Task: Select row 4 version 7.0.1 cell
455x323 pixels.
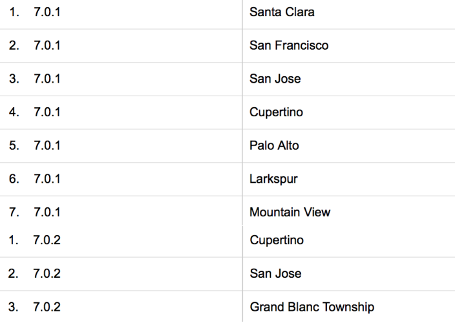Action: click(x=47, y=112)
